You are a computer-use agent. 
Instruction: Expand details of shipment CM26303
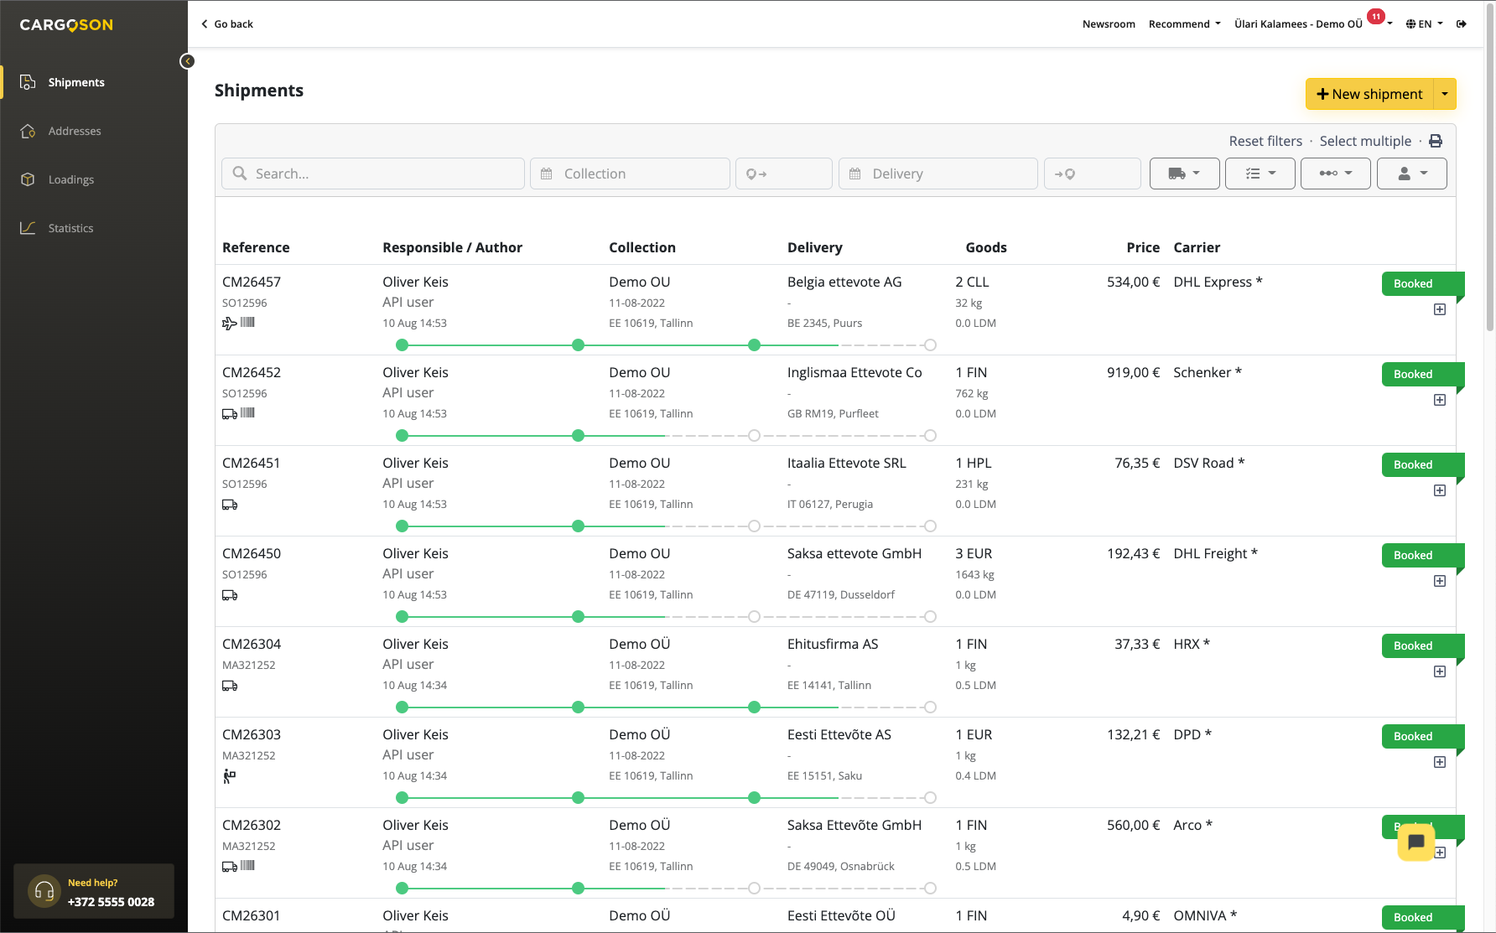tap(1440, 762)
